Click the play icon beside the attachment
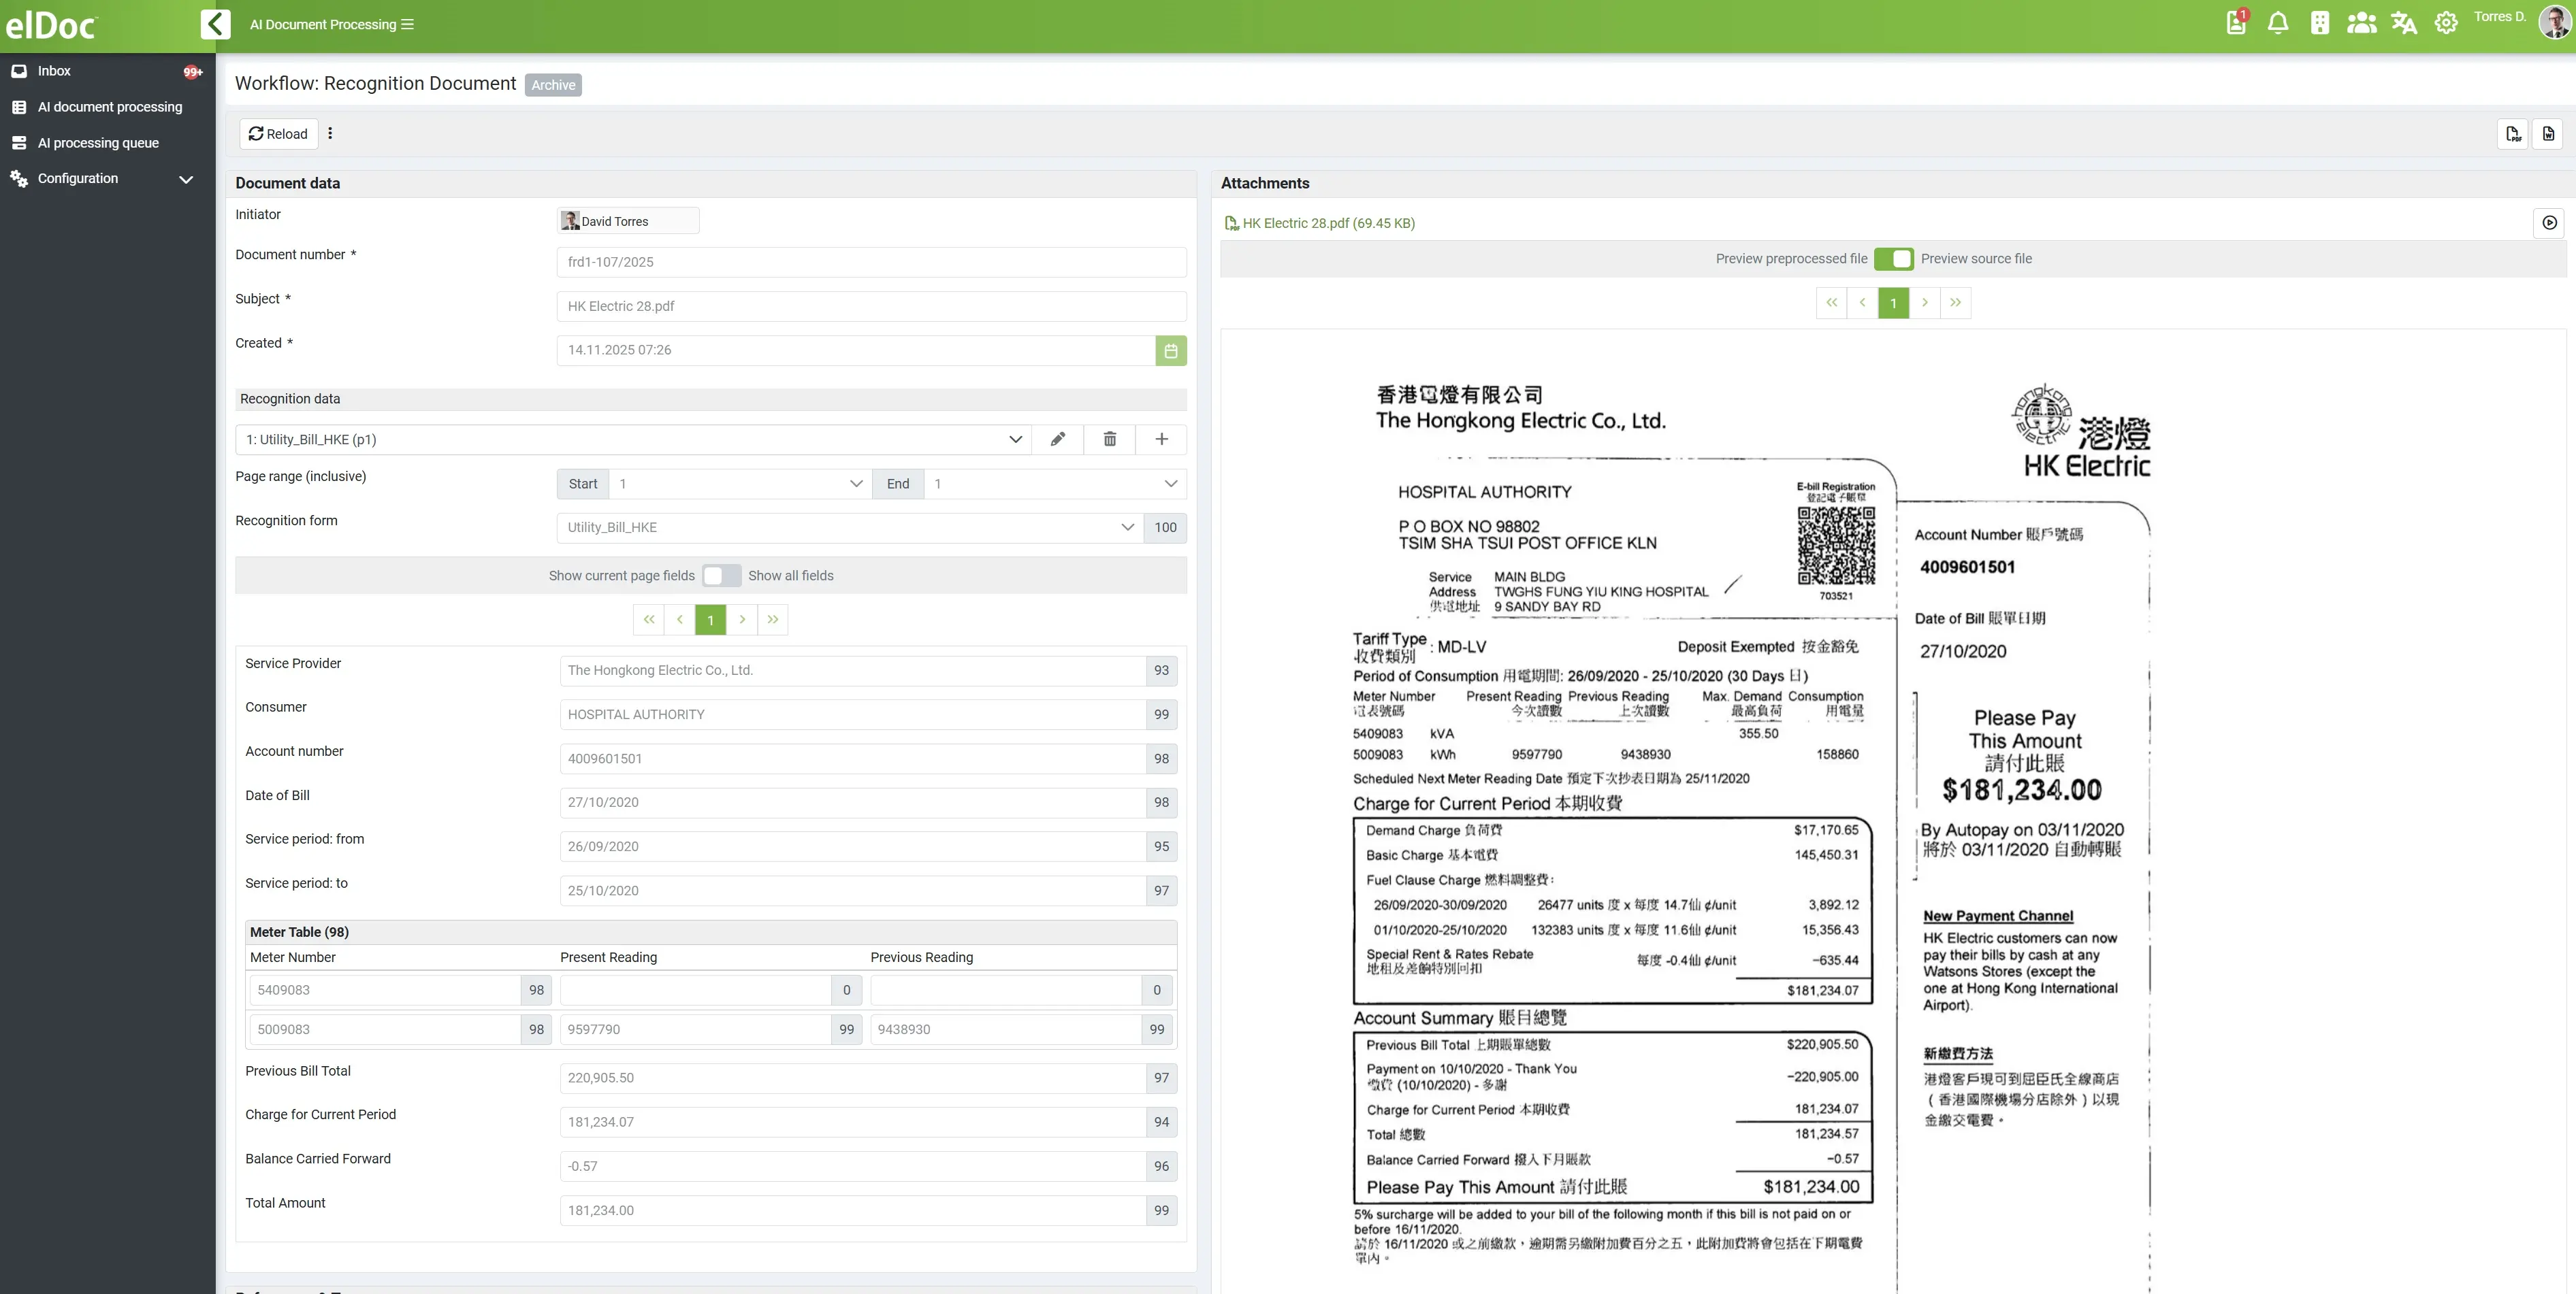Viewport: 2576px width, 1294px height. click(2549, 223)
